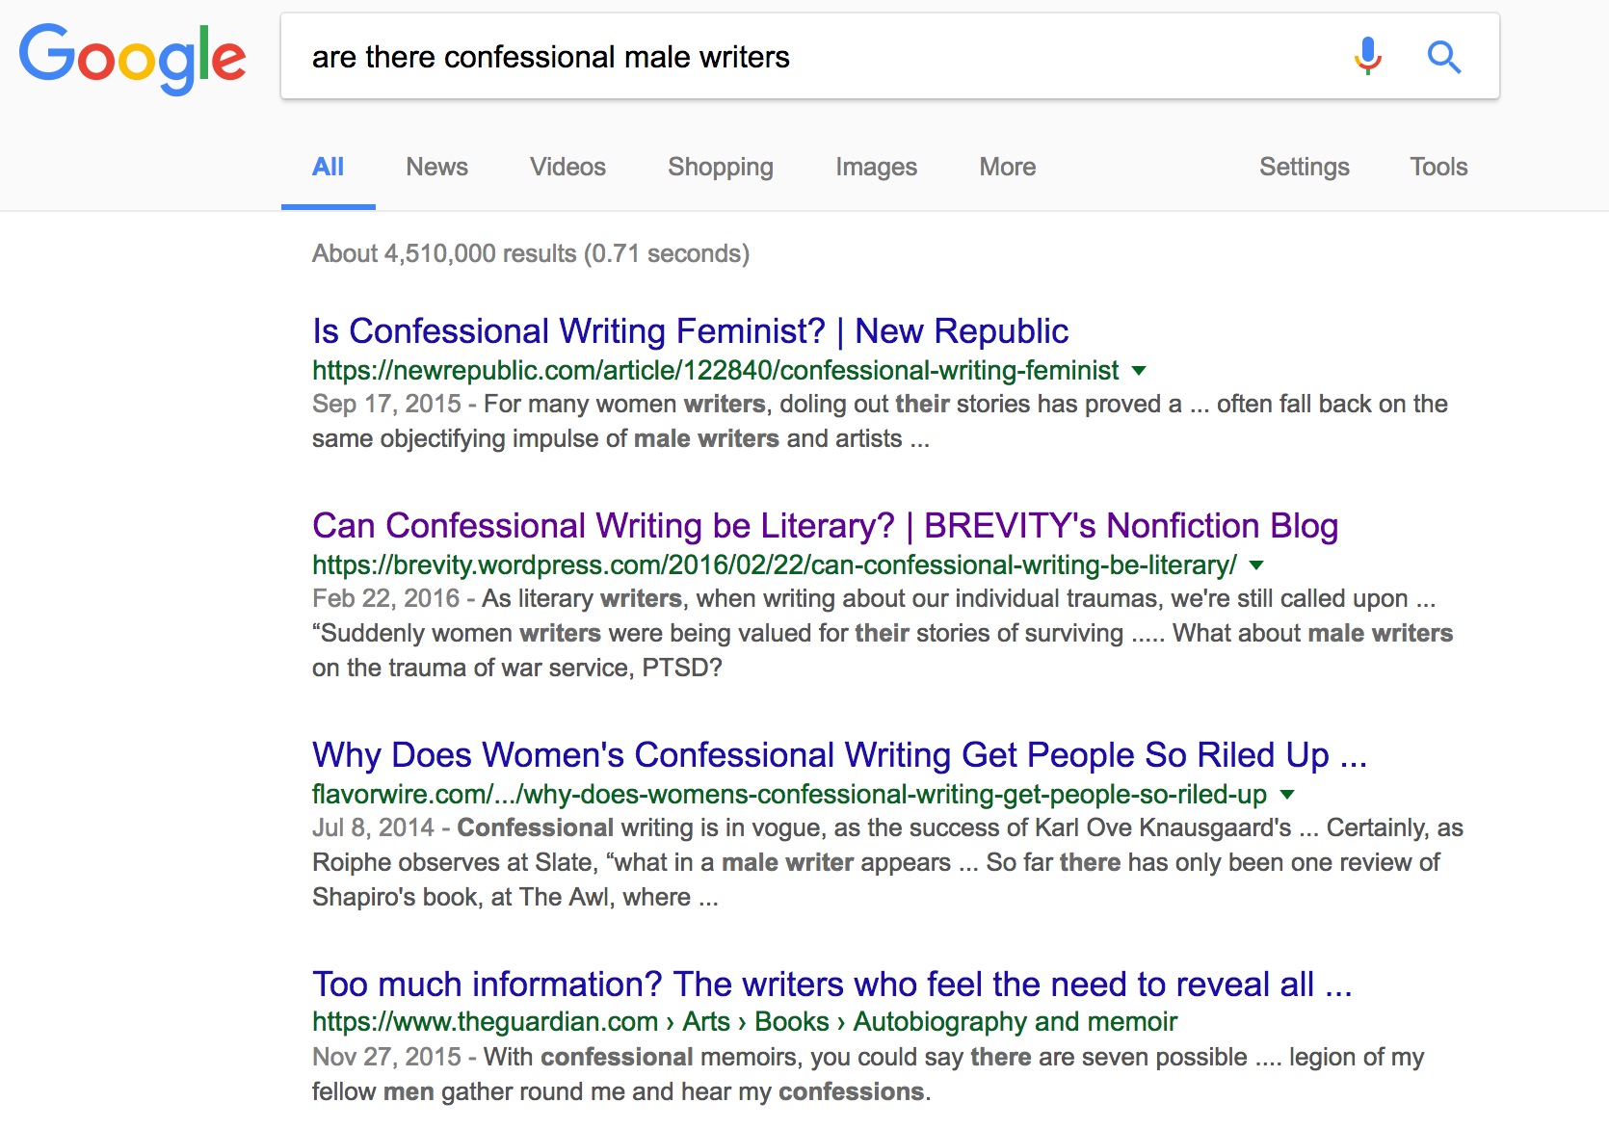Expand dropdown arrow beside brevity.wordpress.com URL

point(1256,565)
